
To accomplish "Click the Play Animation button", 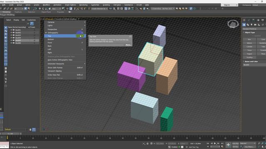I will [x=215, y=144].
